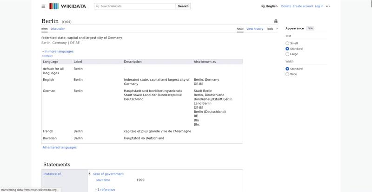Select Large text size
The height and width of the screenshot is (192, 372).
pyautogui.click(x=287, y=54)
